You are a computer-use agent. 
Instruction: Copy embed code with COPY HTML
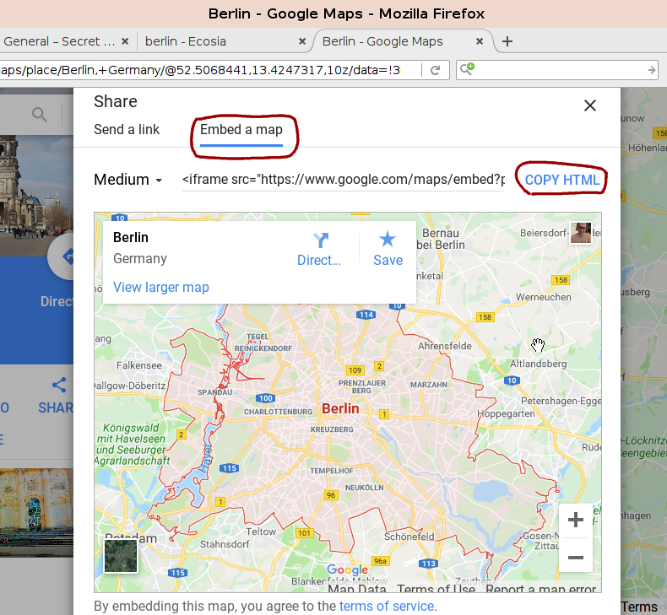coord(562,180)
